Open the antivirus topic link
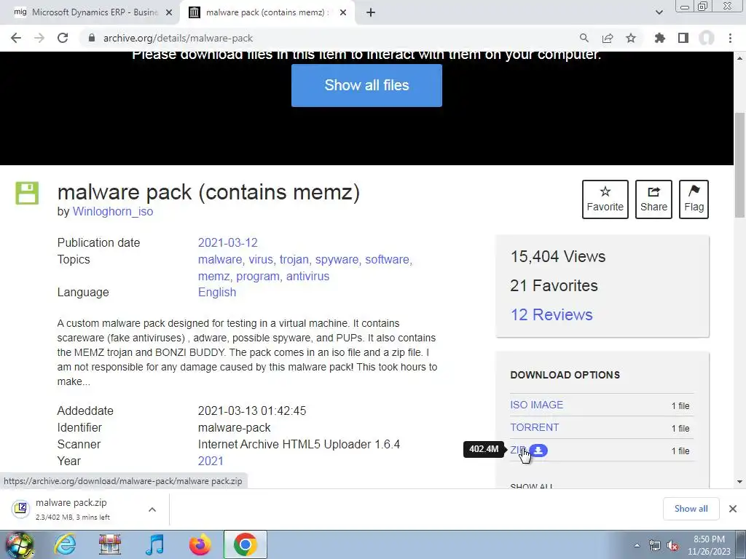Viewport: 746px width, 559px height. [x=308, y=276]
